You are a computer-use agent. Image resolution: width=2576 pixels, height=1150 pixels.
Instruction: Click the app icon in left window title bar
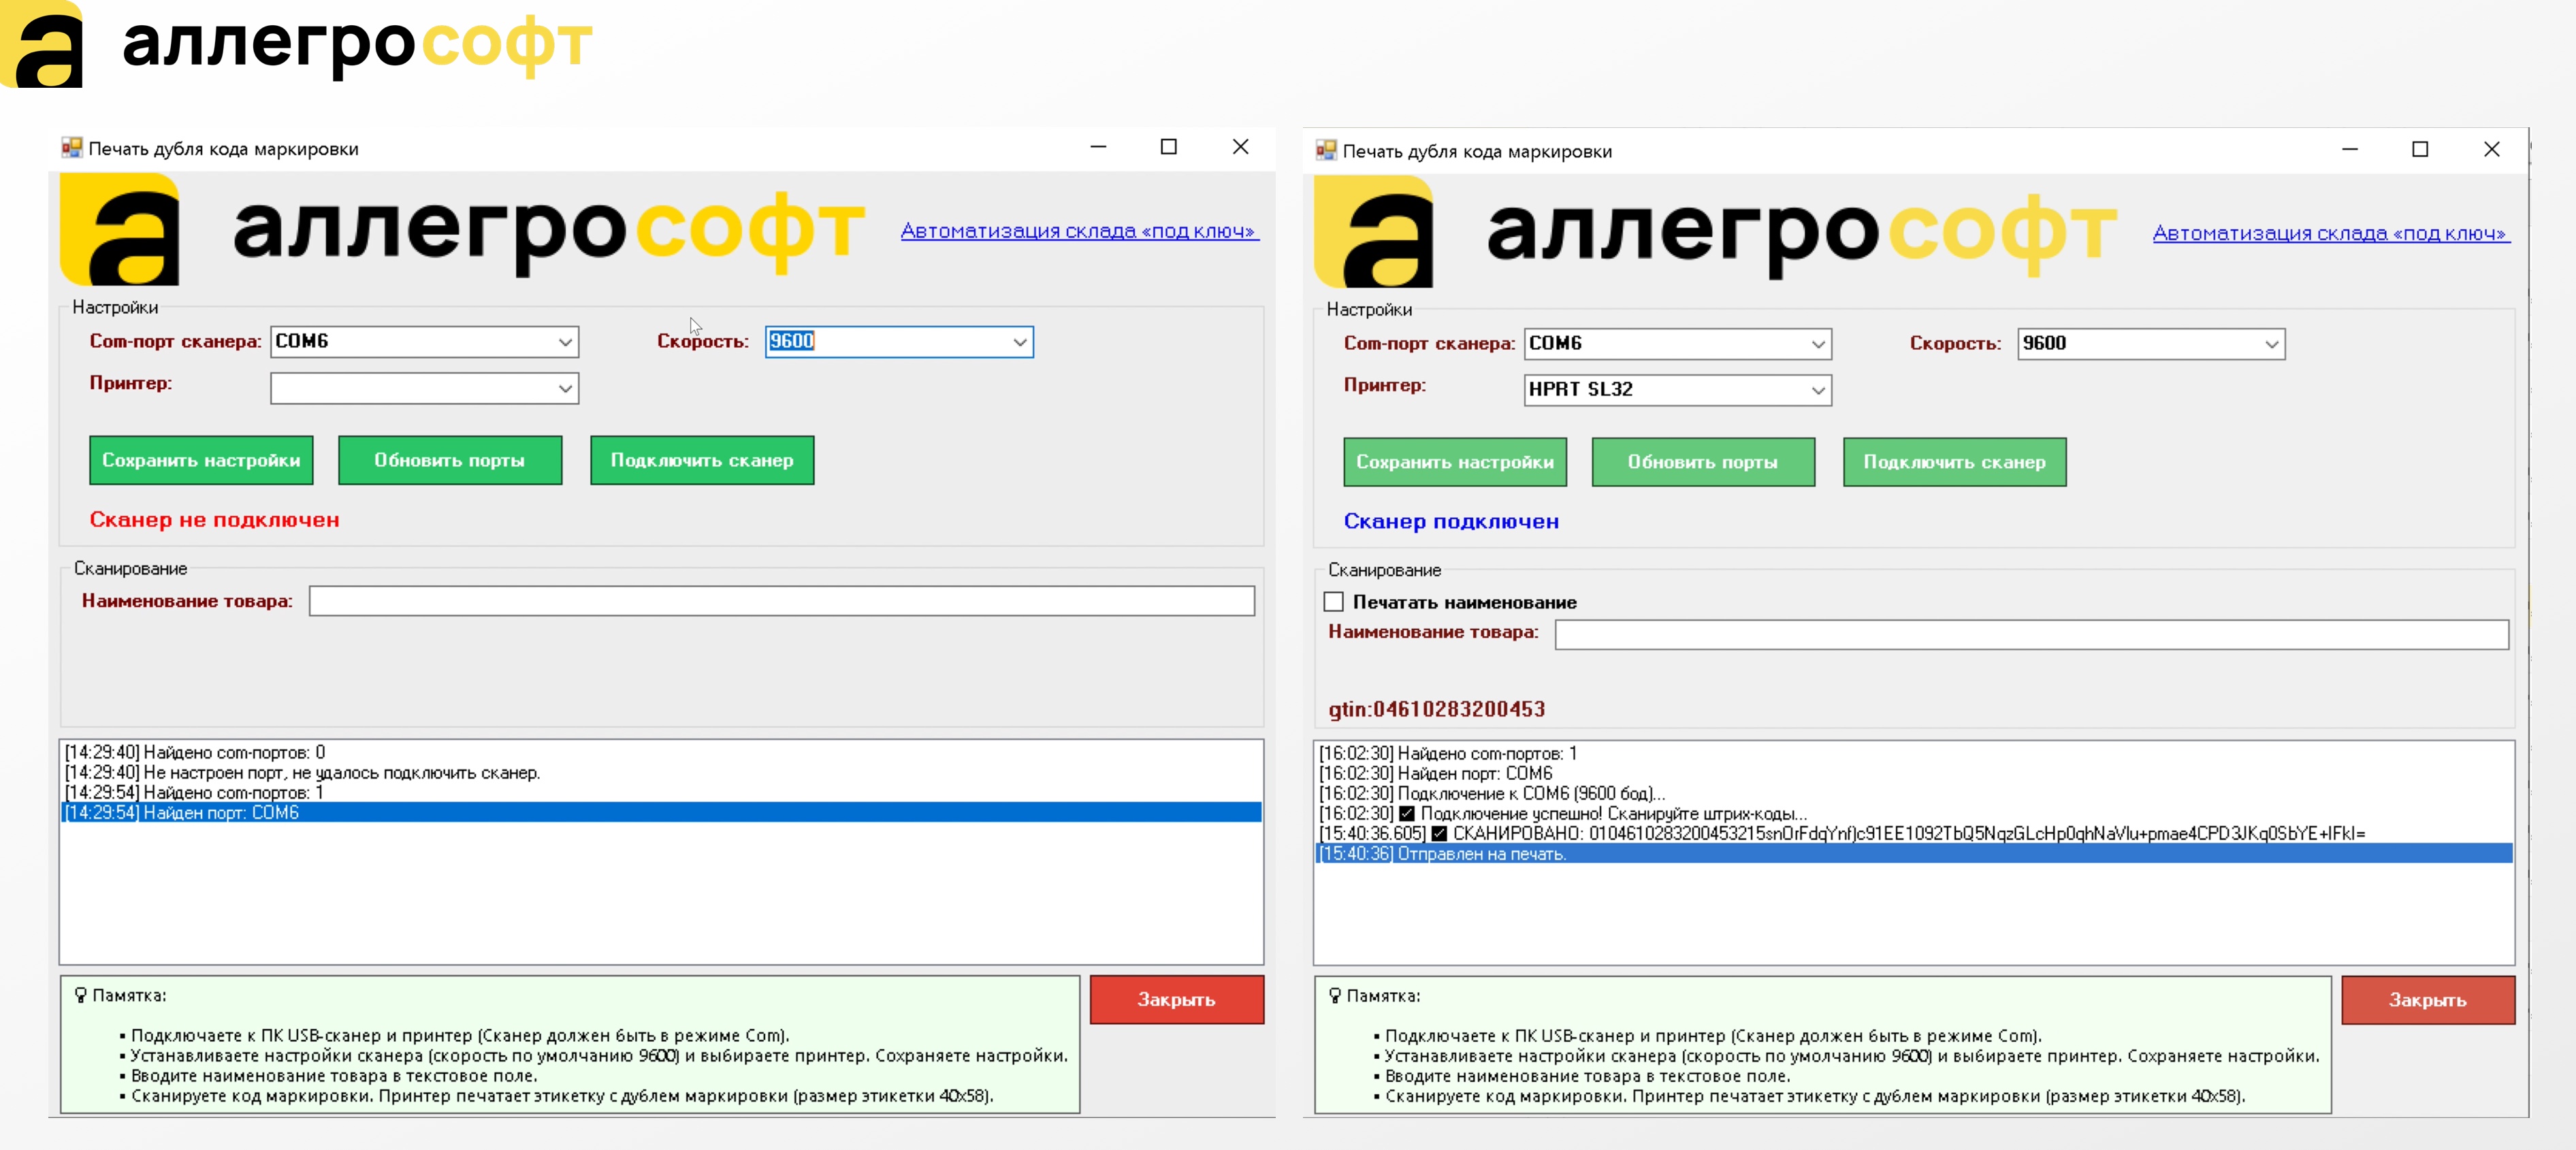(71, 148)
